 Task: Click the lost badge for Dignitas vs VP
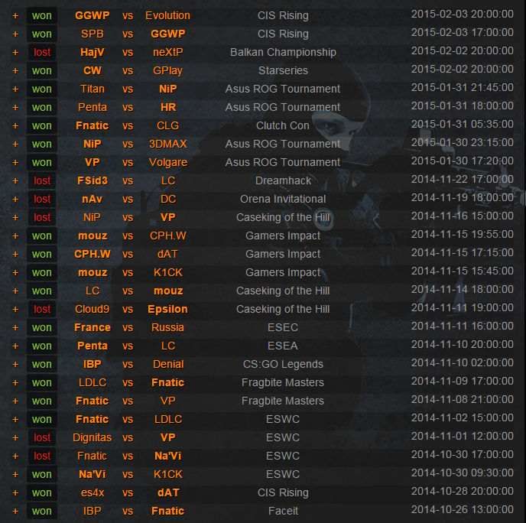42,437
